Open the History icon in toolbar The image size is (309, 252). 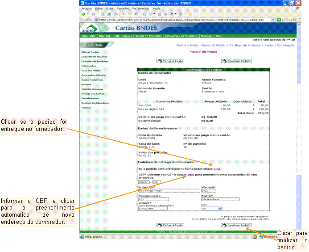pos(136,14)
